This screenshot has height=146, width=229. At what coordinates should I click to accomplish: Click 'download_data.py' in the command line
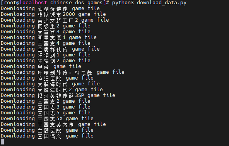tap(162, 3)
